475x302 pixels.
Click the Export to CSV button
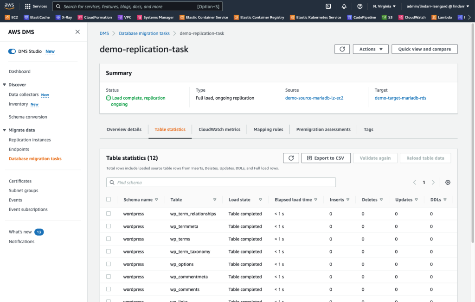[x=326, y=158]
